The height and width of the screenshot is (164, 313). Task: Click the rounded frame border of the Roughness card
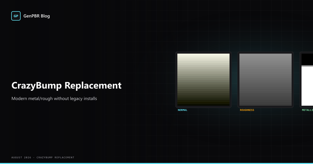(238, 80)
